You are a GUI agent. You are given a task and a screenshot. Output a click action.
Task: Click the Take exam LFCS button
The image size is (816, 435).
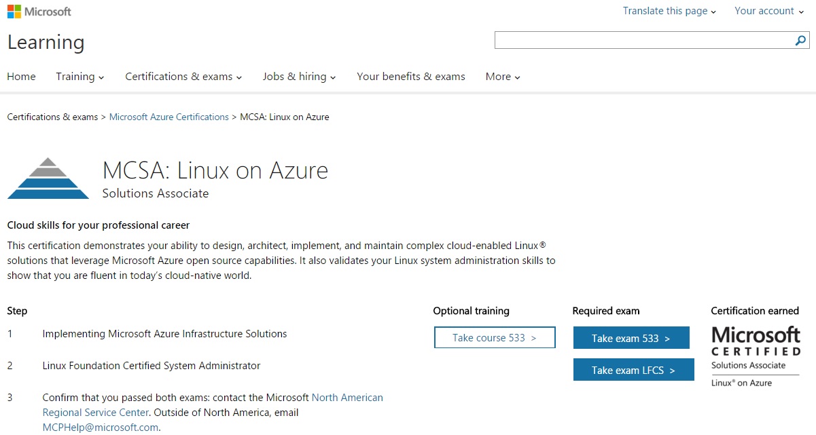pos(633,370)
